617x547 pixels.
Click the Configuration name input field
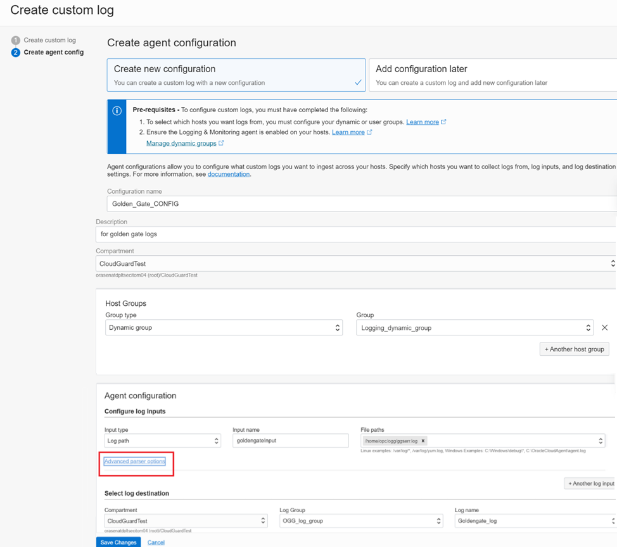click(361, 204)
